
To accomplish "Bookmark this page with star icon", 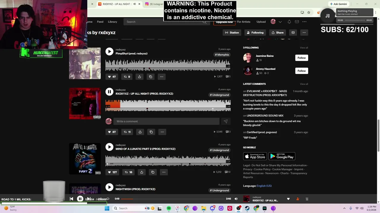I will pyautogui.click(x=309, y=12).
